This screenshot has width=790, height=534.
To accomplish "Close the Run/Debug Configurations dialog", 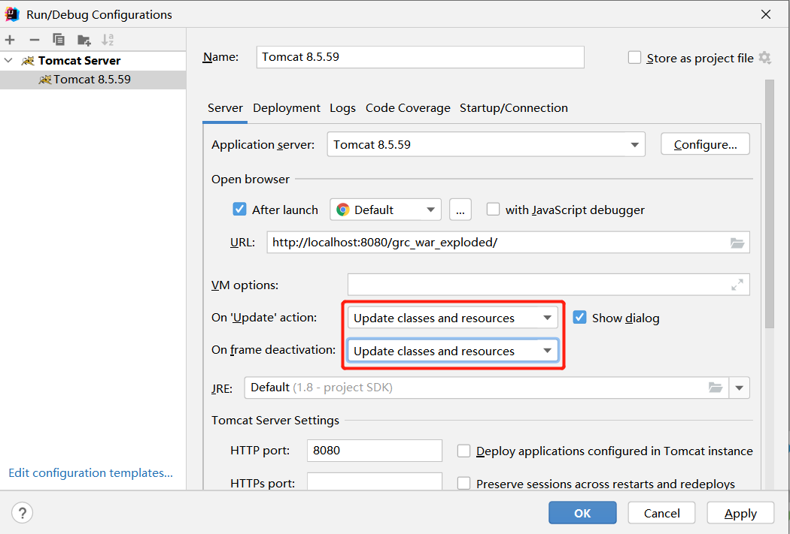I will tap(766, 14).
